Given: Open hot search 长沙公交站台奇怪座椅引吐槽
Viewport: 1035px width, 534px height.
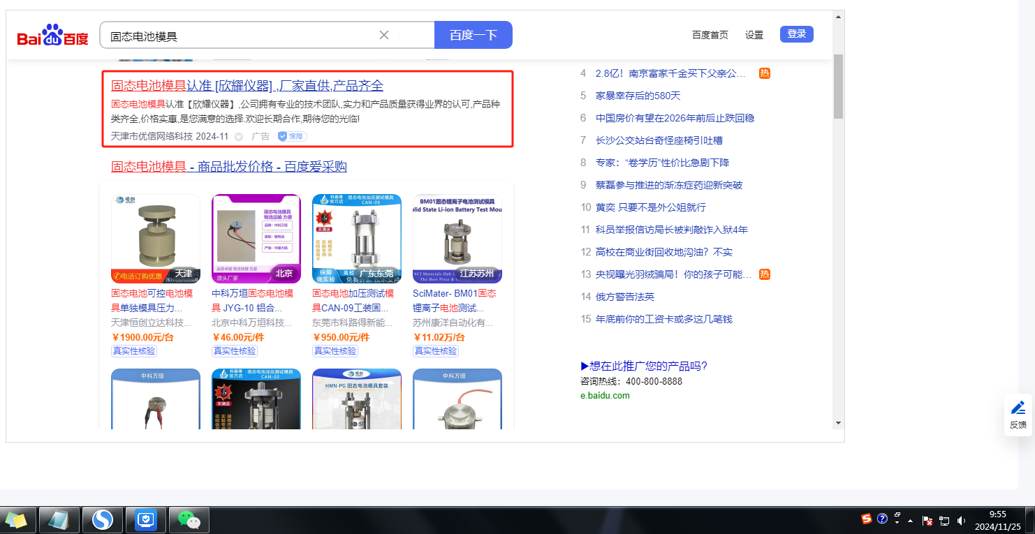Looking at the screenshot, I should pyautogui.click(x=659, y=140).
